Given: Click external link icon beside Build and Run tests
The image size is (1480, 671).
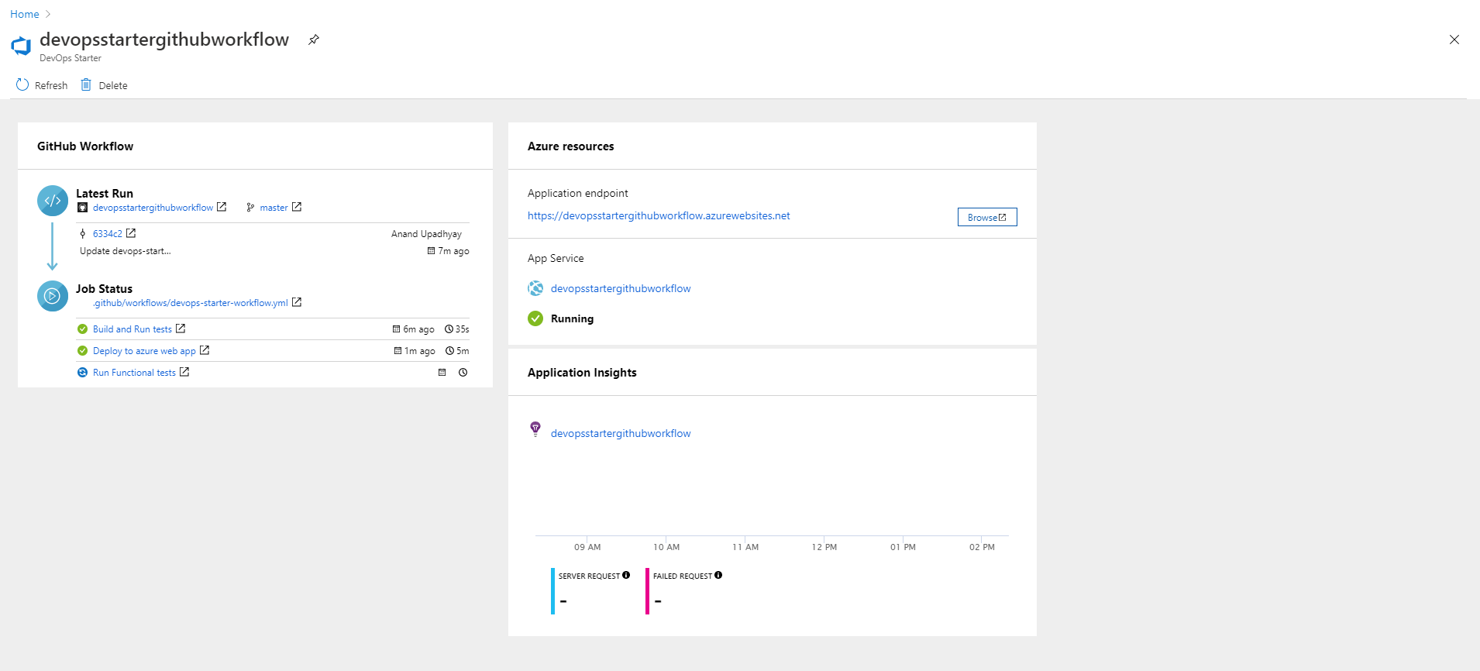Looking at the screenshot, I should (x=181, y=329).
